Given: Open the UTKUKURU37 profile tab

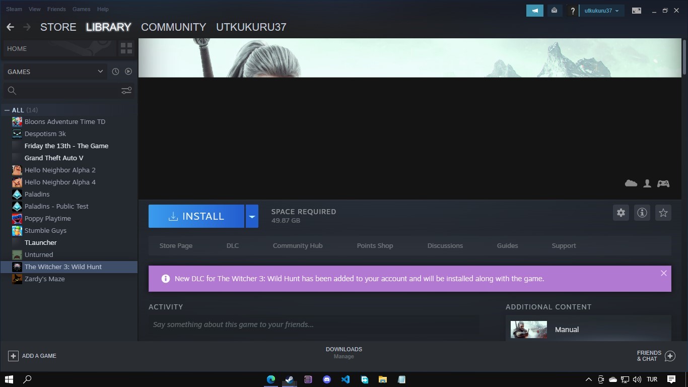Looking at the screenshot, I should [x=251, y=27].
